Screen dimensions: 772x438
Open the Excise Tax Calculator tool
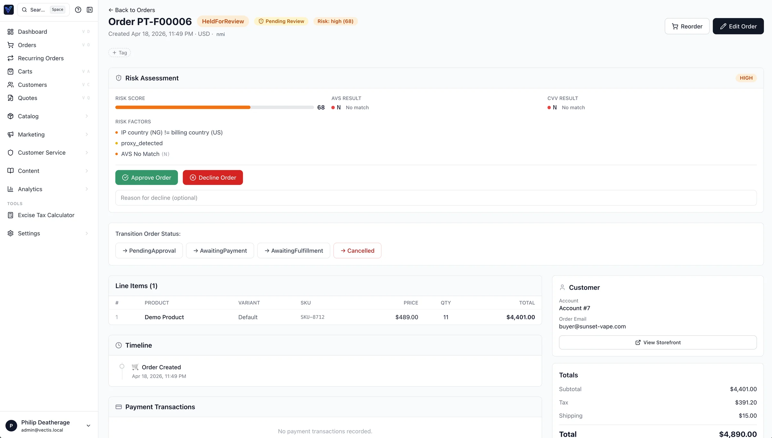coord(46,215)
